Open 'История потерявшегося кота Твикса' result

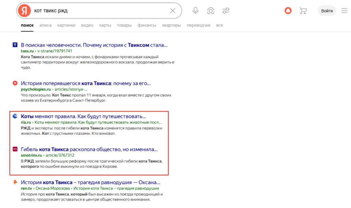(86, 83)
